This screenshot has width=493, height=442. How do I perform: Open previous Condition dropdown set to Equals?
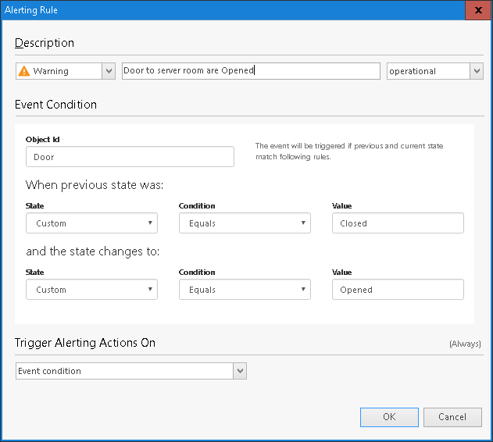tap(245, 223)
